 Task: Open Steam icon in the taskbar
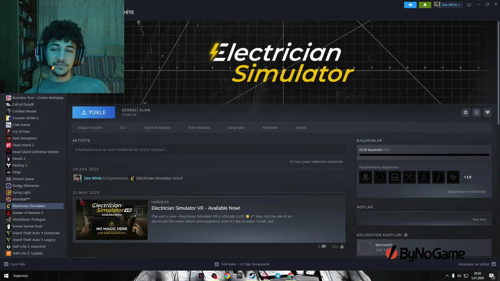(x=252, y=276)
